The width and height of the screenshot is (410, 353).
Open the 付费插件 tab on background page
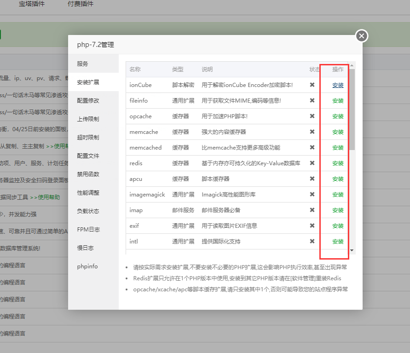(81, 4)
